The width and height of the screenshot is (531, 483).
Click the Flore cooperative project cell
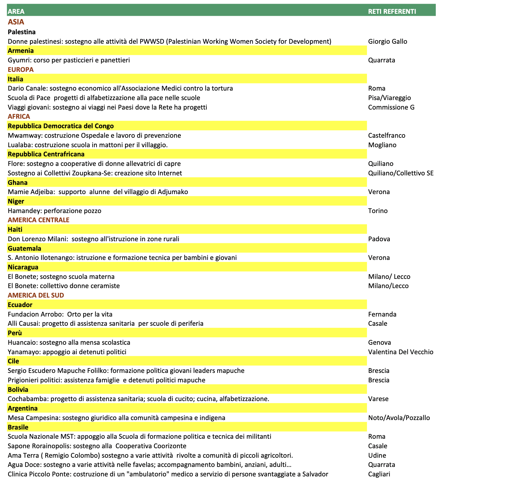[x=94, y=164]
